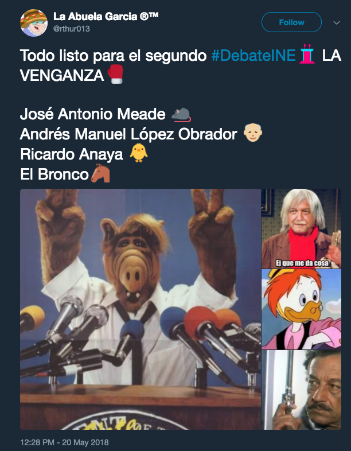Open the #DebateINE hashtag link
The height and width of the screenshot is (451, 351).
[x=253, y=56]
